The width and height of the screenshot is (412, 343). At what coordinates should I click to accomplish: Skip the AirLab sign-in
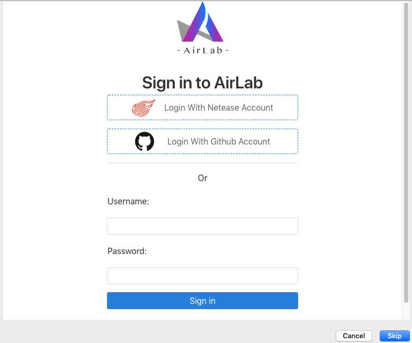[x=395, y=336]
